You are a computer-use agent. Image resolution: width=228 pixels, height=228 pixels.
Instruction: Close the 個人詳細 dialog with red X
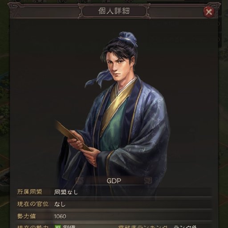pyautogui.click(x=209, y=12)
